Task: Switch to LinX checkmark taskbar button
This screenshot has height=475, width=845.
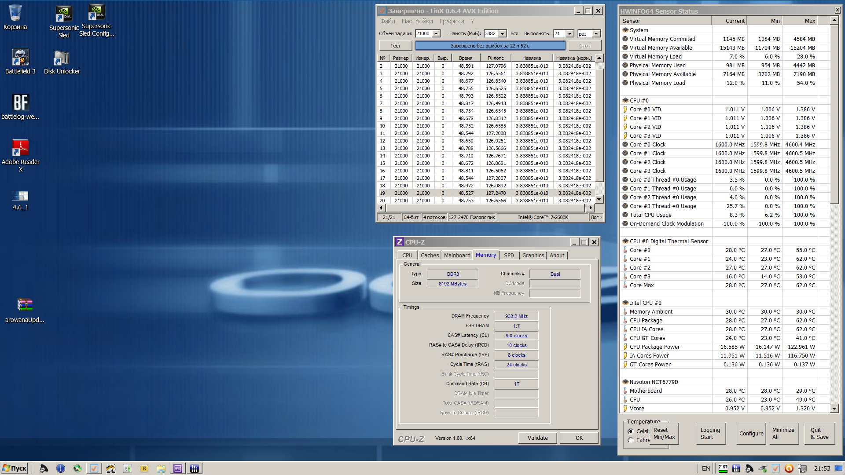Action: pyautogui.click(x=94, y=468)
